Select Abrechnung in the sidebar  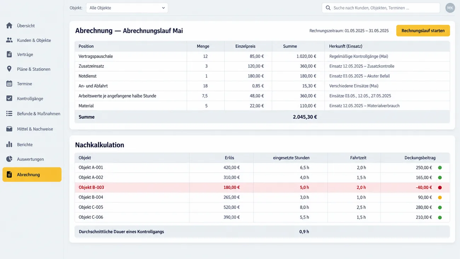tap(32, 174)
